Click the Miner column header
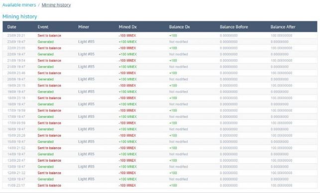The image size is (320, 193). point(84,27)
